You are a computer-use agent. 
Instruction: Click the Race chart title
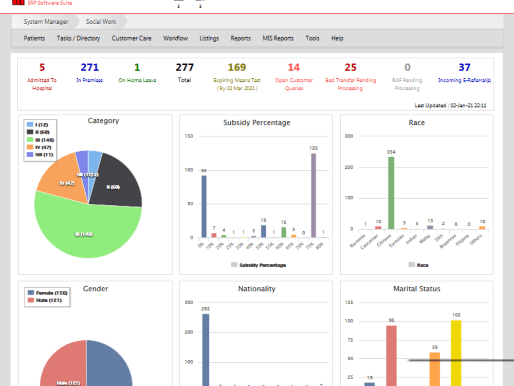(x=417, y=123)
